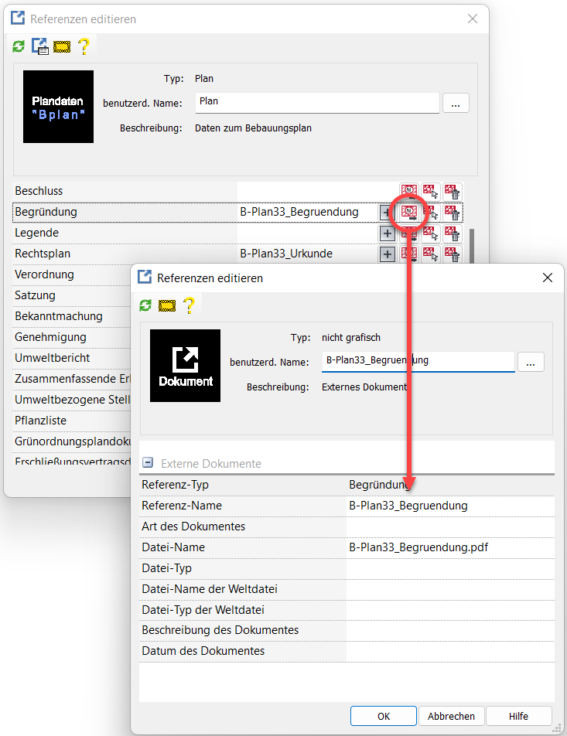Click the plus icon in the Legende row
Image resolution: width=567 pixels, height=736 pixels.
pyautogui.click(x=388, y=233)
